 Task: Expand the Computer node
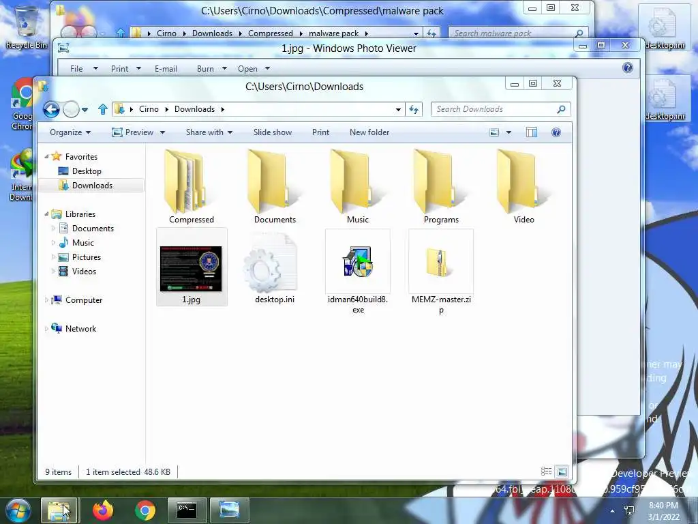(46, 300)
